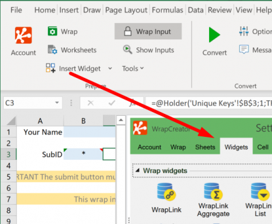Viewport: 272px width, 224px height.
Task: Click cell B3 containing asterisk
Action: coord(83,154)
